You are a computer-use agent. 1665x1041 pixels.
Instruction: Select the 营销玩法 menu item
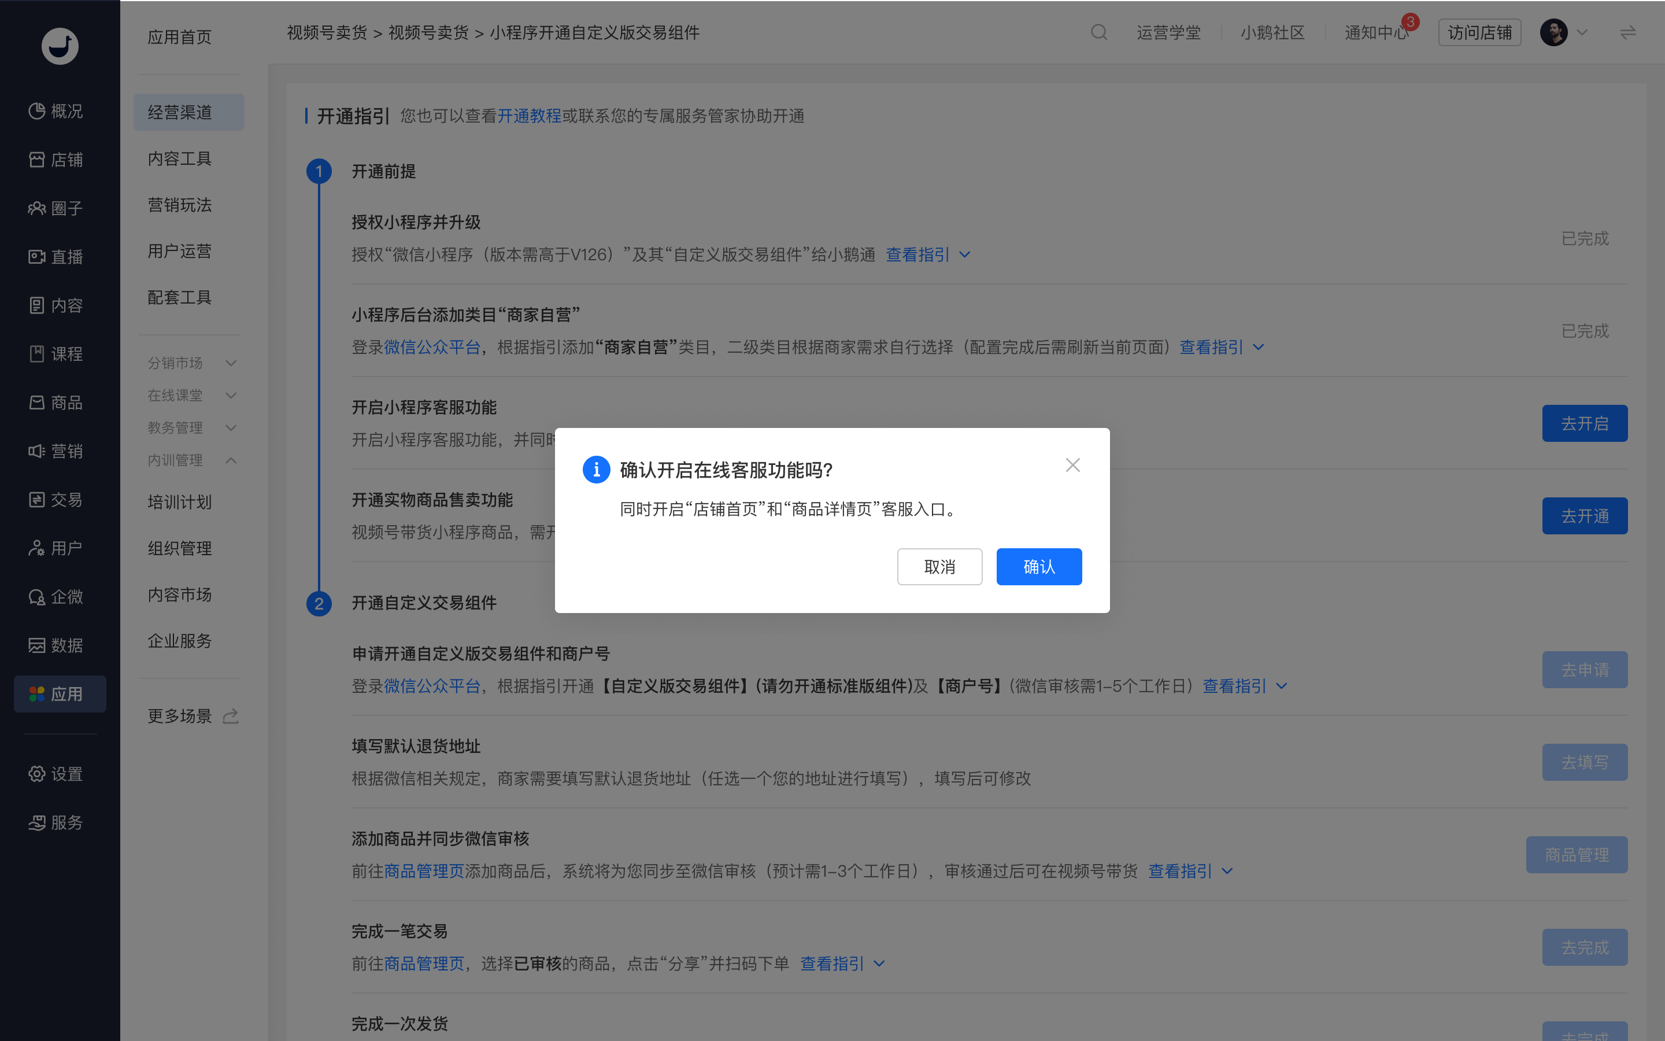click(180, 205)
